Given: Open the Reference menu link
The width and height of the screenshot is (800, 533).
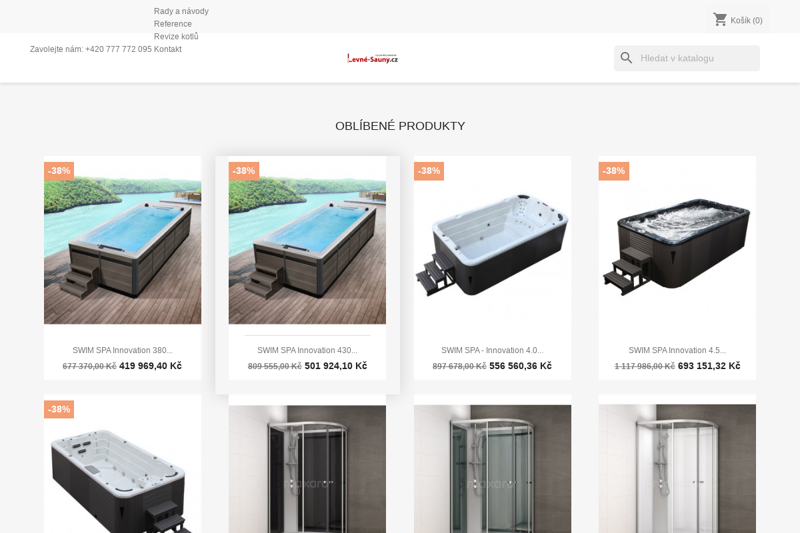Looking at the screenshot, I should click(x=173, y=24).
